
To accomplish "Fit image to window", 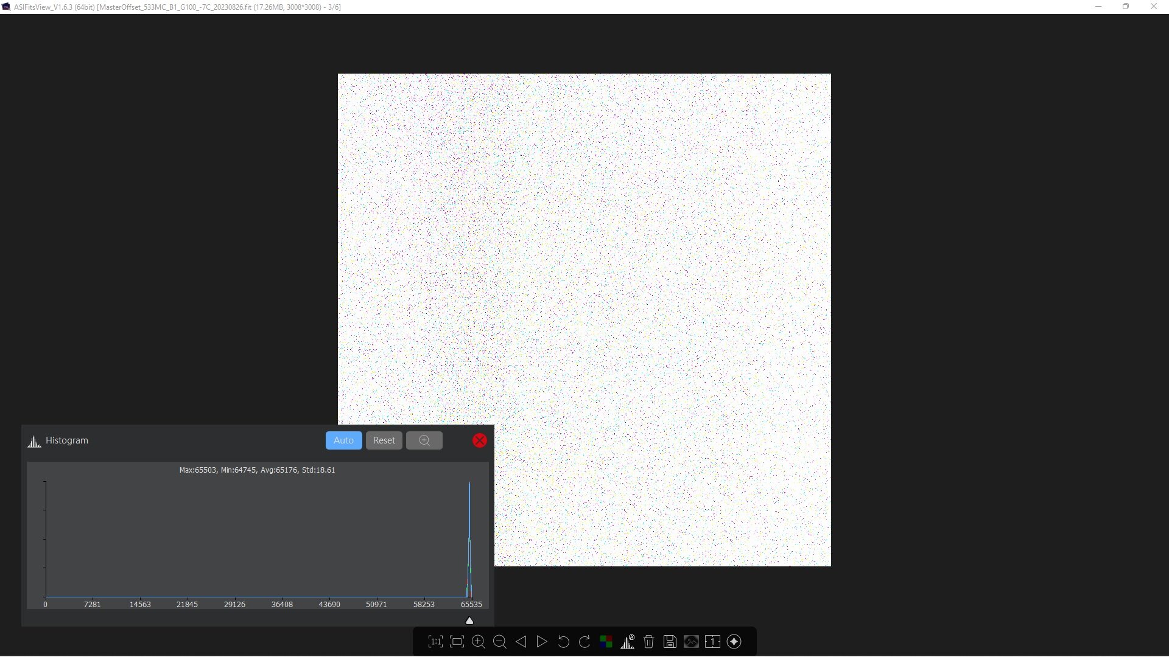I will click(457, 642).
